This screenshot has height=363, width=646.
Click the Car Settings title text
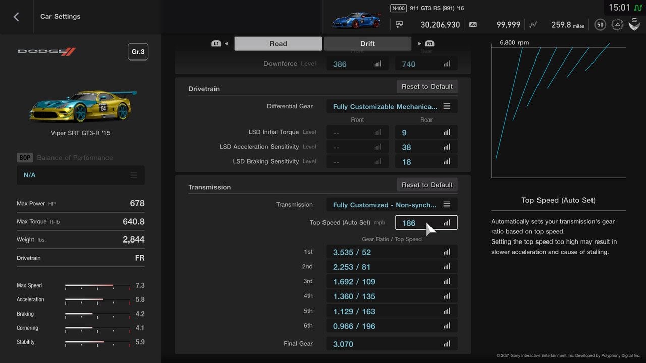(x=60, y=16)
